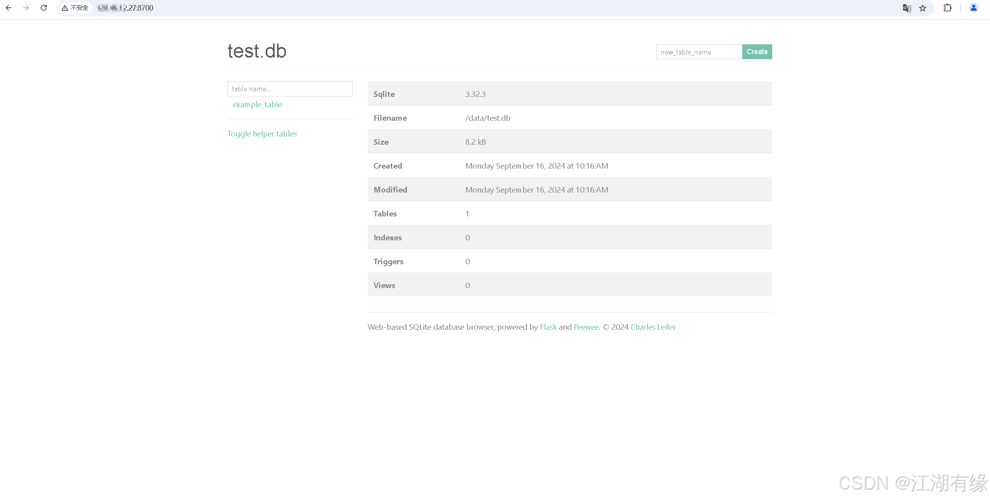This screenshot has height=499, width=990.
Task: Toggle helper tables
Action: pyautogui.click(x=262, y=134)
